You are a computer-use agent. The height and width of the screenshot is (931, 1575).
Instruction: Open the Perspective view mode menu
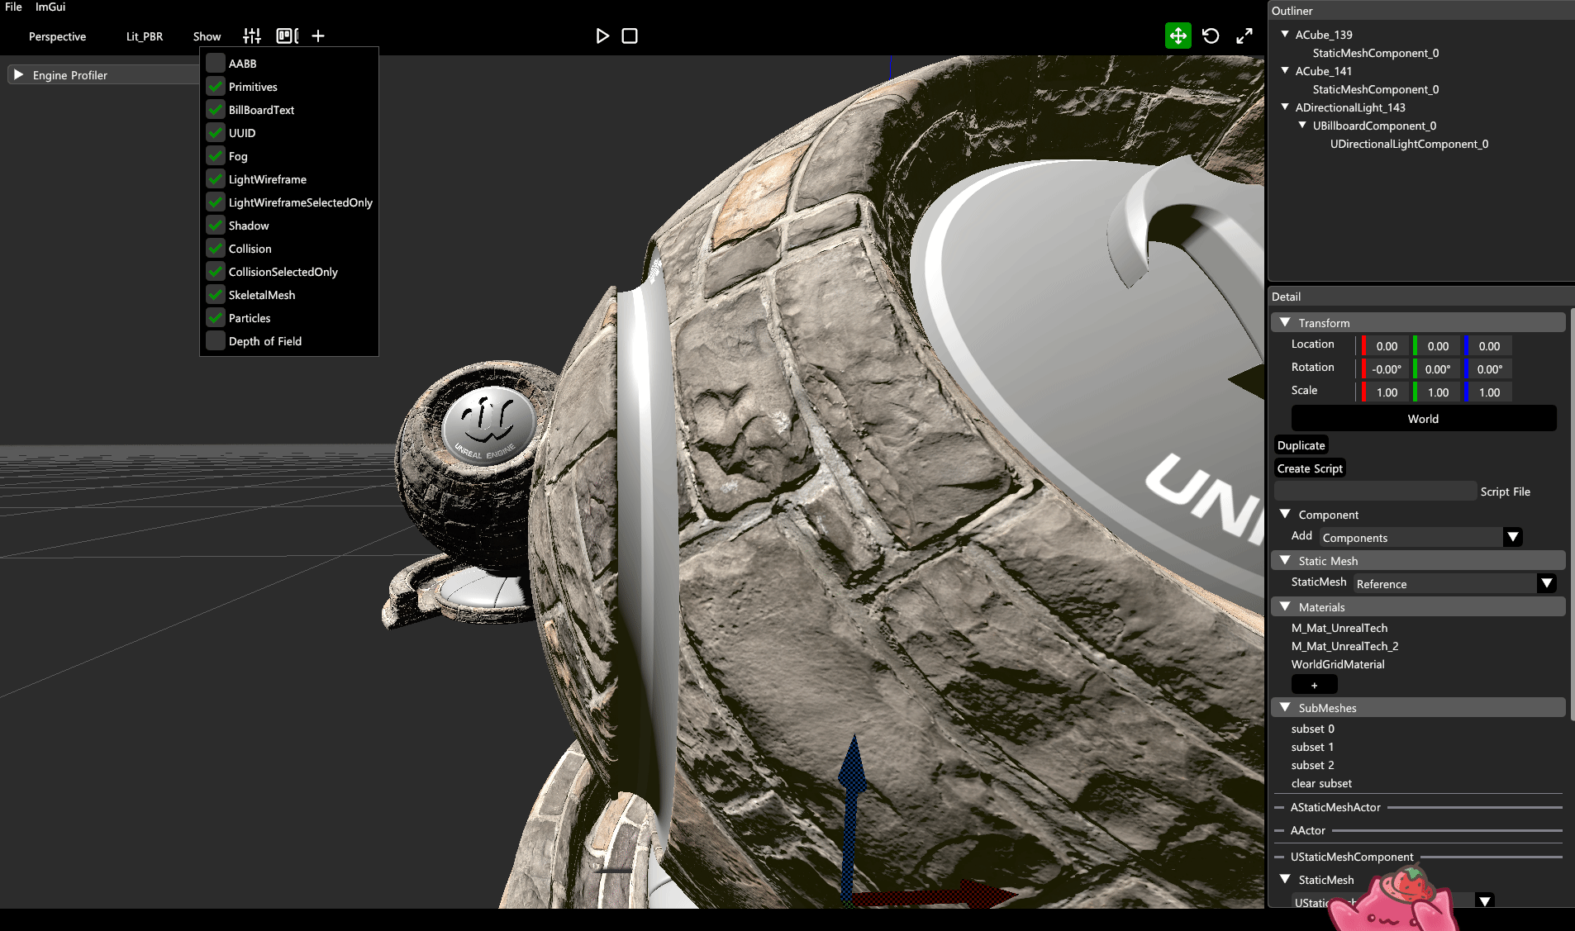(57, 36)
